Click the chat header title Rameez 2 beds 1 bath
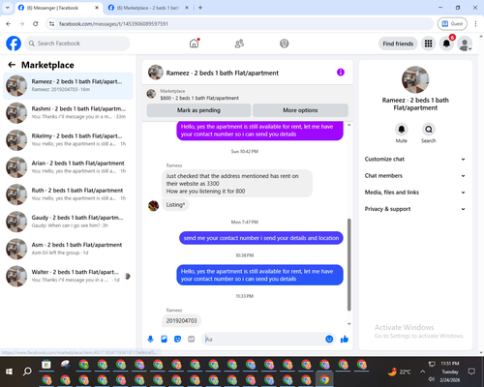The width and height of the screenshot is (484, 387). 223,73
